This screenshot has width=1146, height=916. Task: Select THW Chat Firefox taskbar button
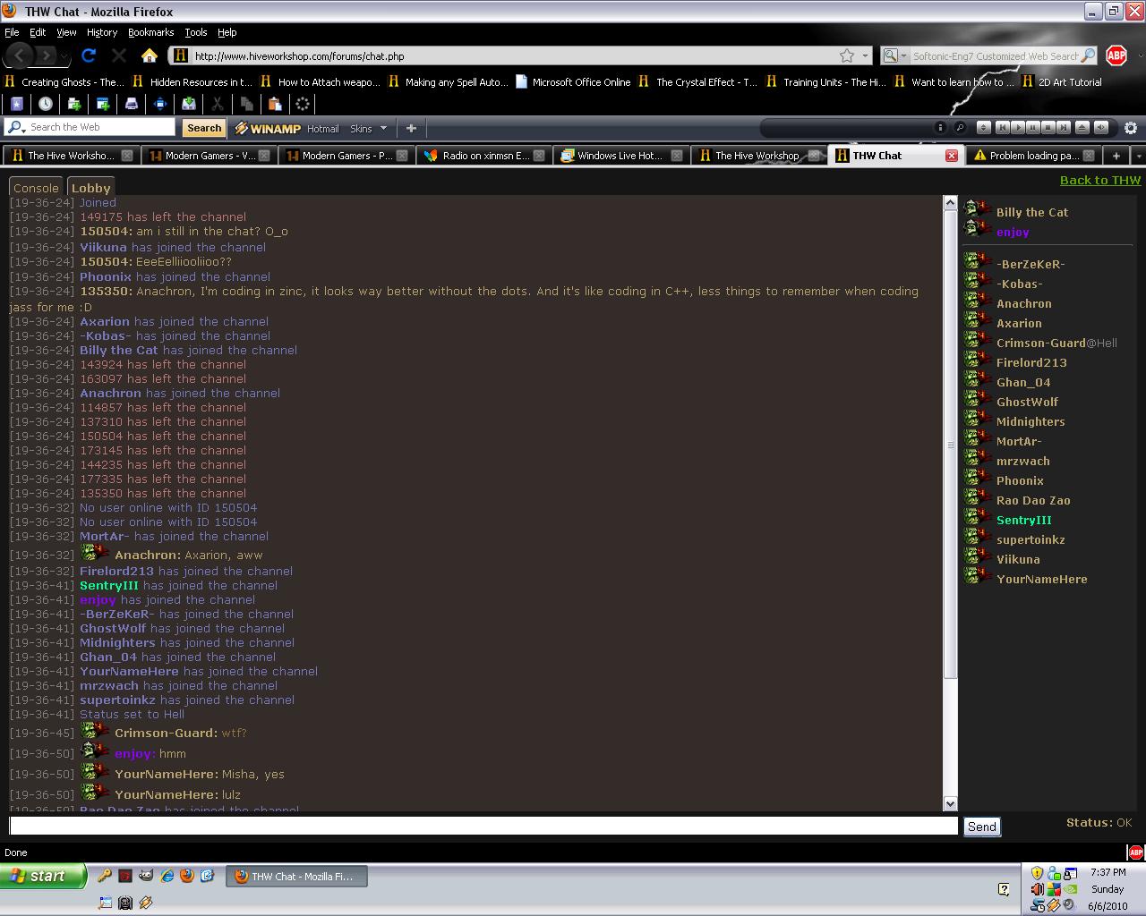coord(297,877)
